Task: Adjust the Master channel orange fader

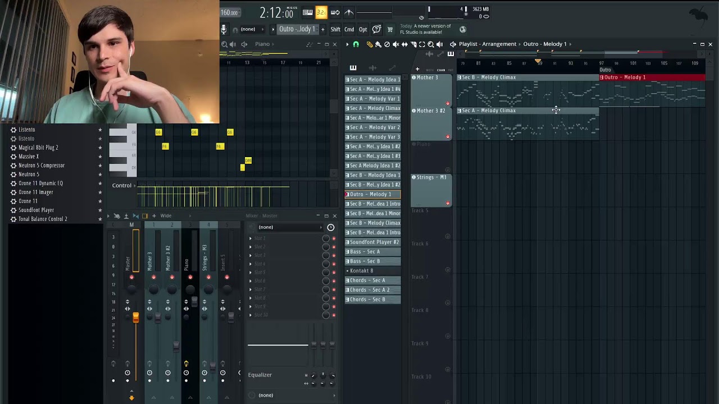Action: pos(135,318)
